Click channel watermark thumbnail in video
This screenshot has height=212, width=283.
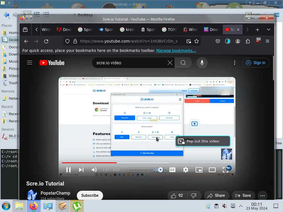pos(227,154)
